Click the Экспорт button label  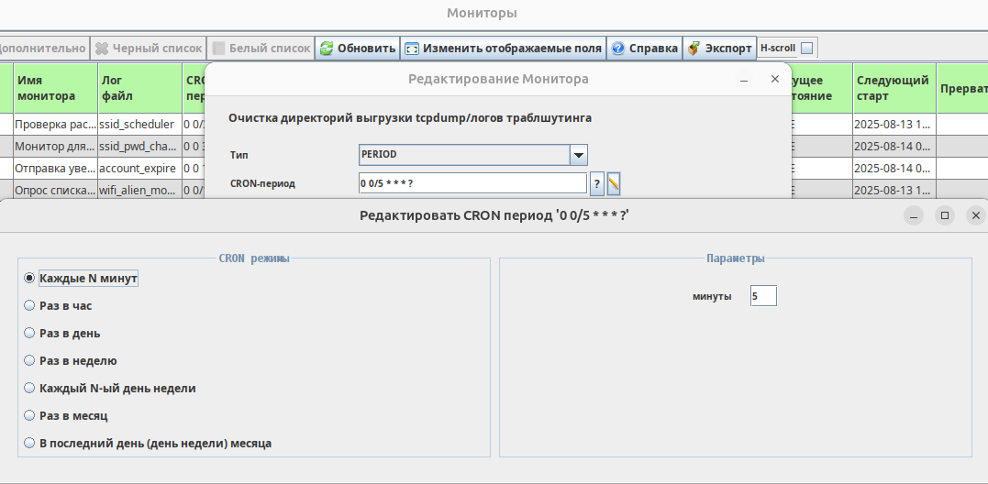pyautogui.click(x=728, y=49)
